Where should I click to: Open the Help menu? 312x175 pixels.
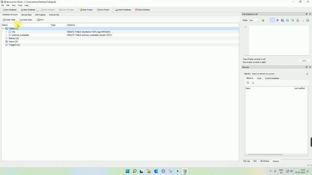tap(26, 5)
